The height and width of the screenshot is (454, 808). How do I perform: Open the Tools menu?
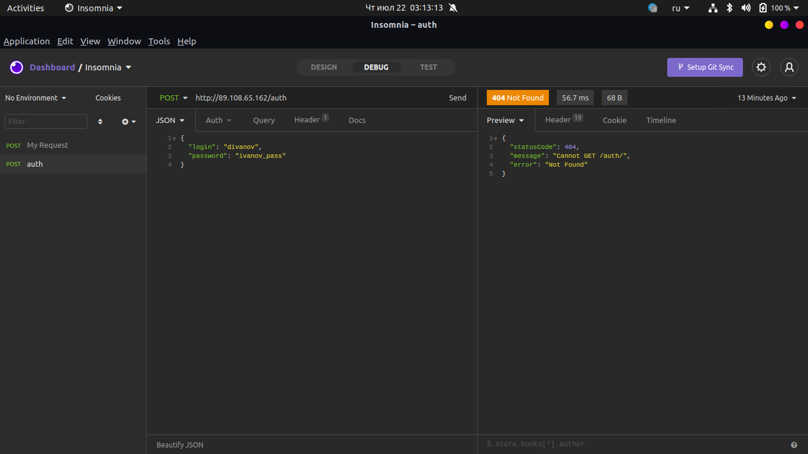[159, 41]
